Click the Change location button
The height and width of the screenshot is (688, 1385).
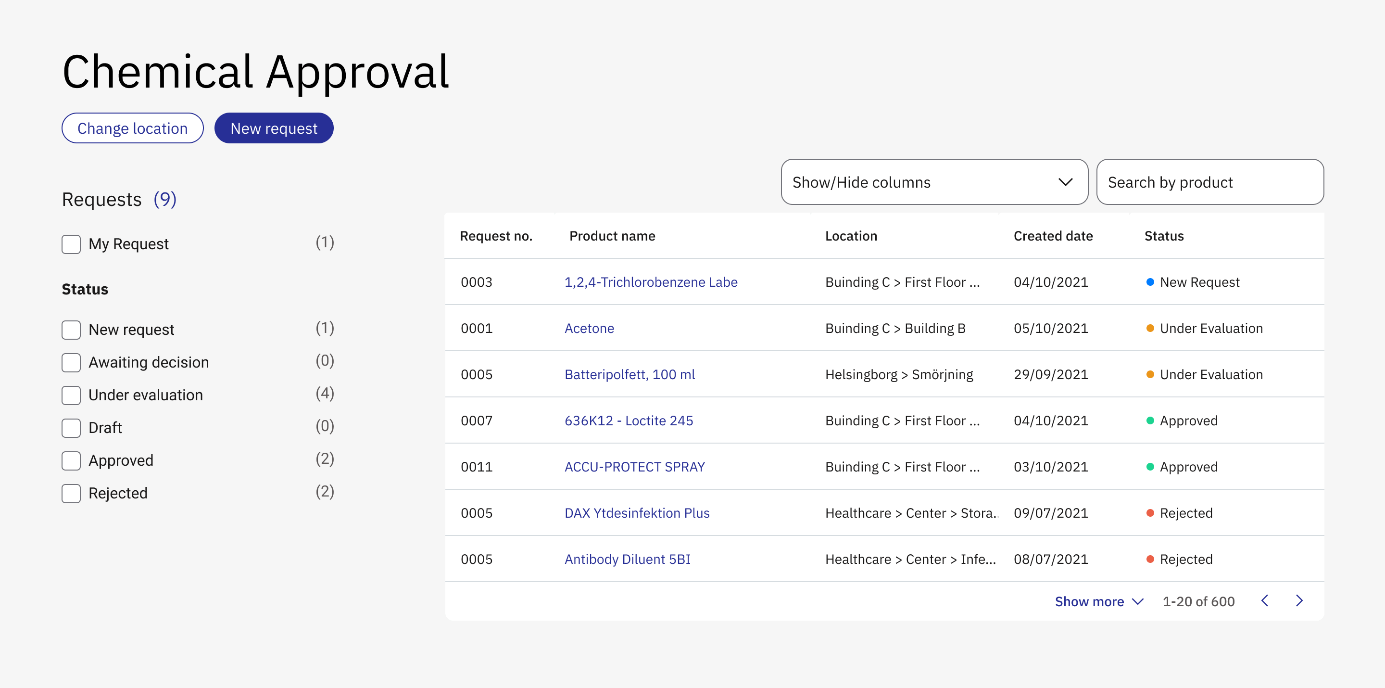[x=132, y=128]
